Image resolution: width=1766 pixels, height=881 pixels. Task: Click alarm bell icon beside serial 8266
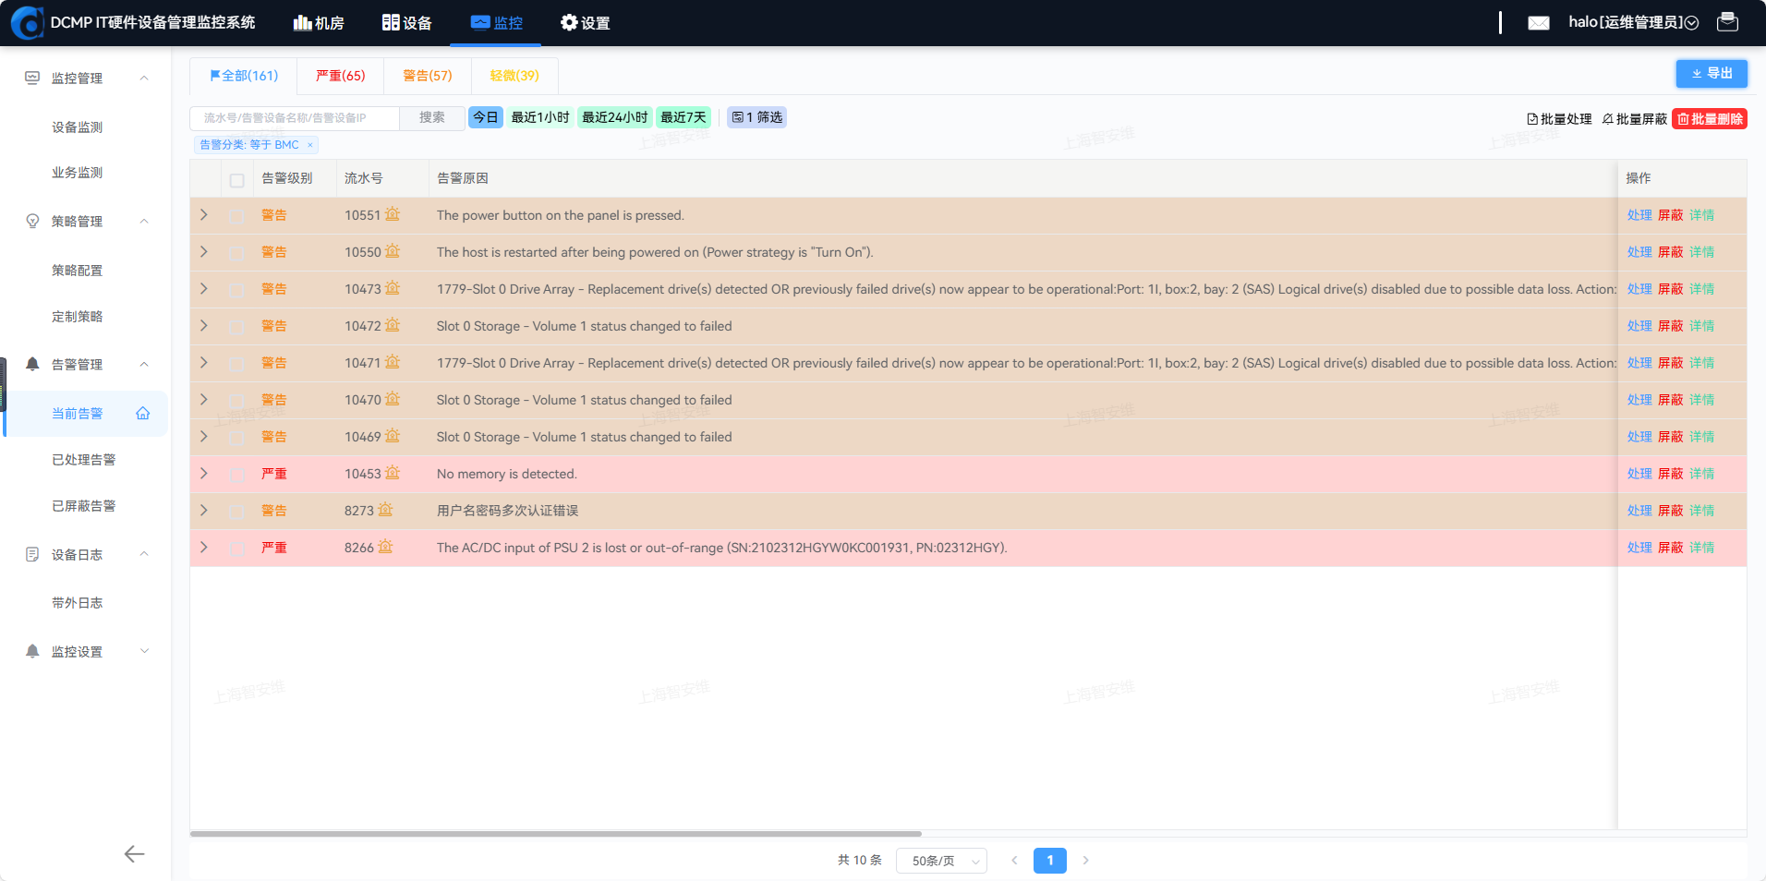pyautogui.click(x=386, y=547)
